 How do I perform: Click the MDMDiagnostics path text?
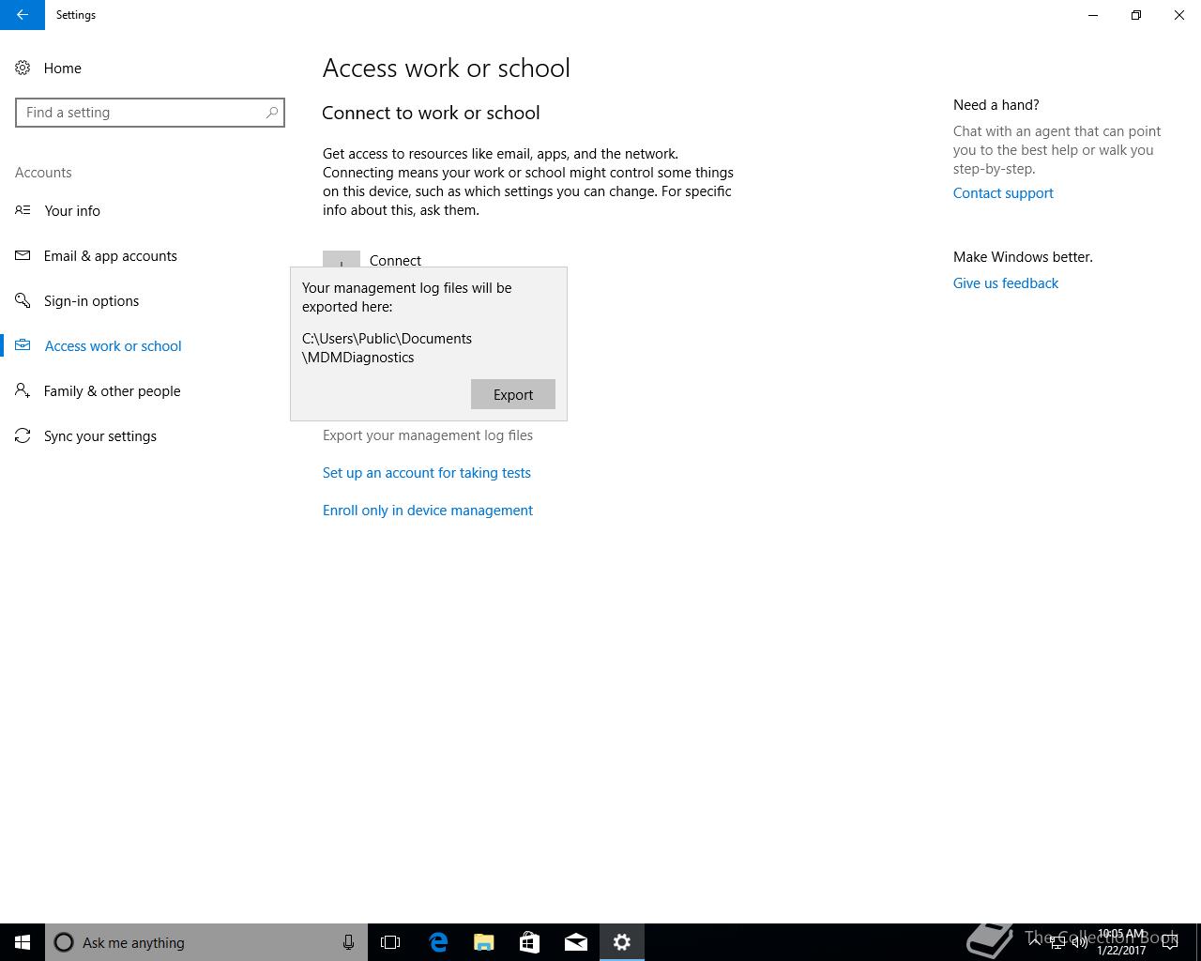point(387,348)
